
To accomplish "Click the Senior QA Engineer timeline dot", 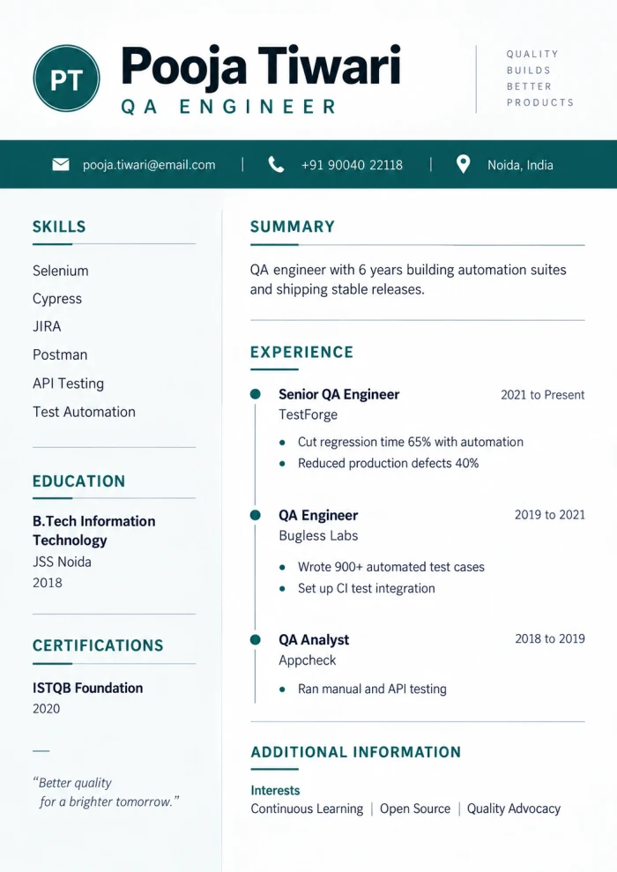I will [256, 394].
